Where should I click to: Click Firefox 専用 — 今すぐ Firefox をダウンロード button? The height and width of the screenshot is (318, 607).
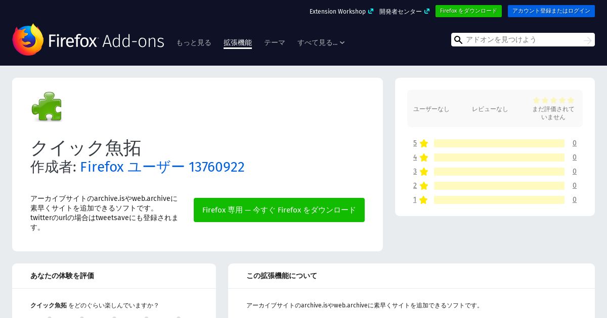(x=279, y=210)
